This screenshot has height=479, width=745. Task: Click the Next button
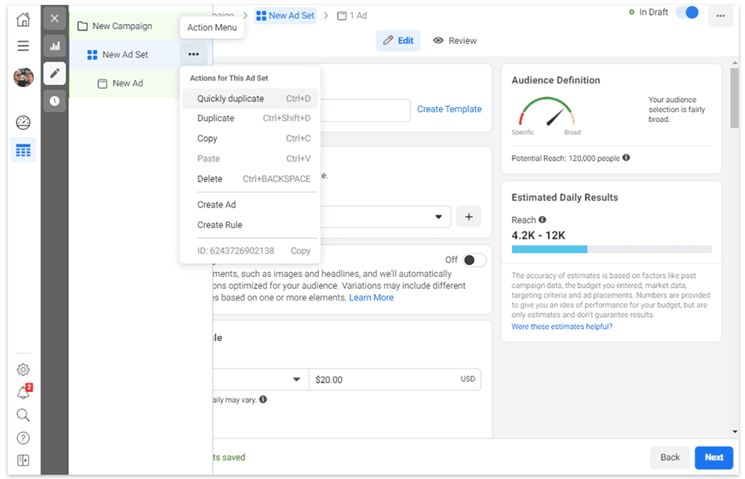coord(713,458)
